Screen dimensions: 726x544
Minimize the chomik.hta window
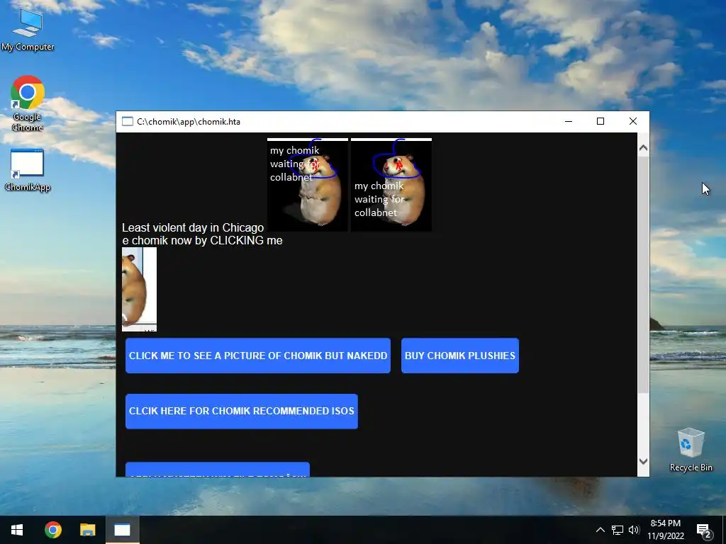click(569, 121)
